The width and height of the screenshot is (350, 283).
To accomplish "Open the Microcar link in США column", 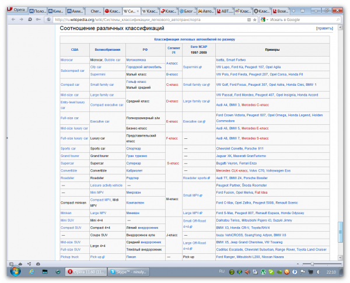I will tap(66, 60).
